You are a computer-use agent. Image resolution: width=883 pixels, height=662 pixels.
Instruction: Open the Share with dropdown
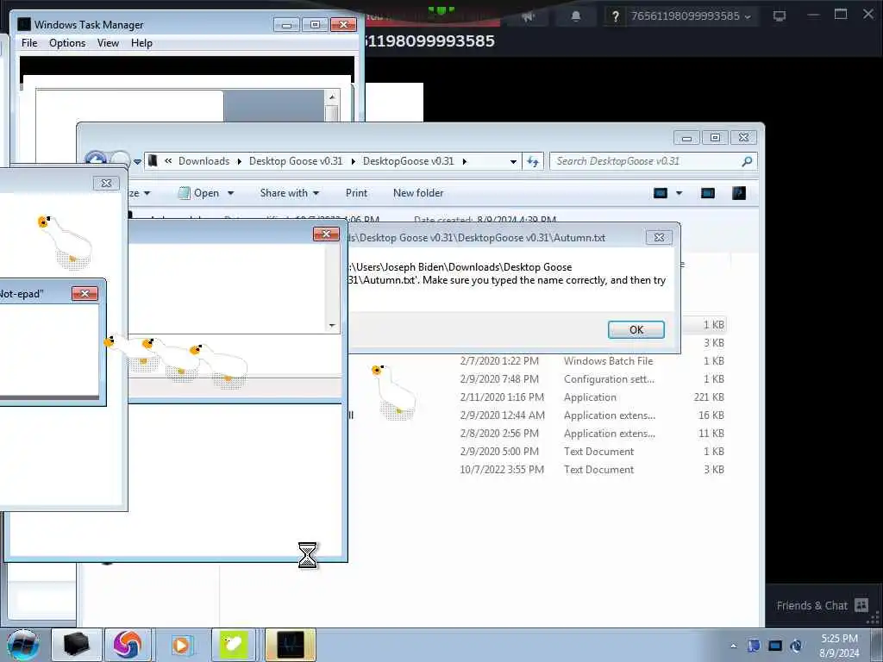click(290, 193)
